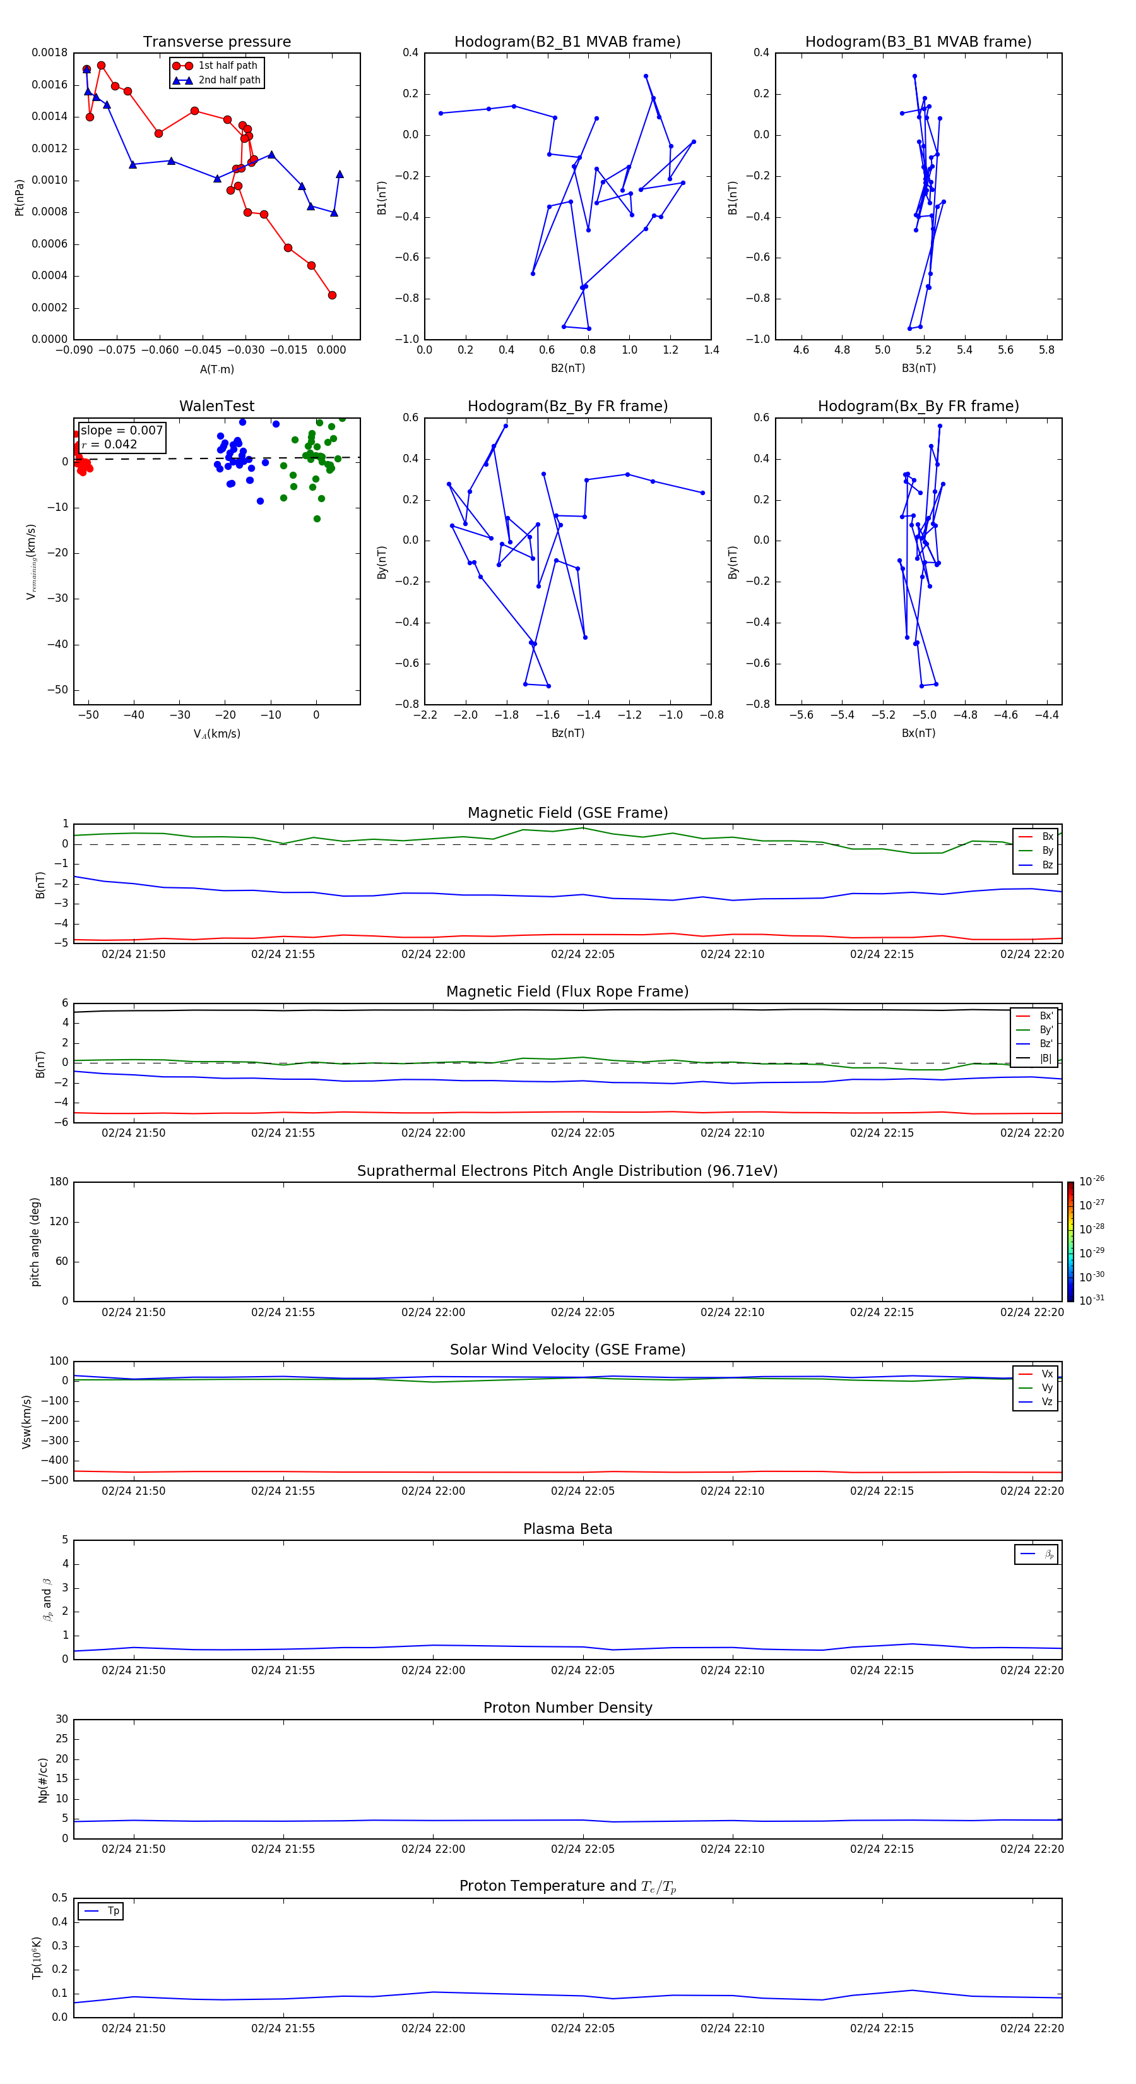Viewport: 1136px width, 2084px height.
Task: Click the 'Pt(nPa)' y-axis label
Action: [x=20, y=198]
